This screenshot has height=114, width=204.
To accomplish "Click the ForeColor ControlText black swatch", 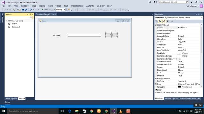I will pyautogui.click(x=179, y=87).
